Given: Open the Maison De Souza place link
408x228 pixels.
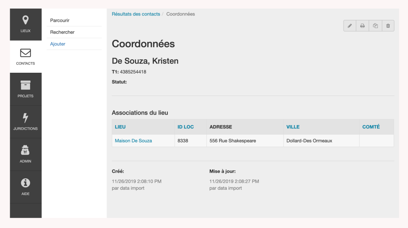Looking at the screenshot, I should point(133,141).
